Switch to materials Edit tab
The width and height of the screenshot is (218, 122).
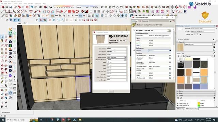[183, 54]
